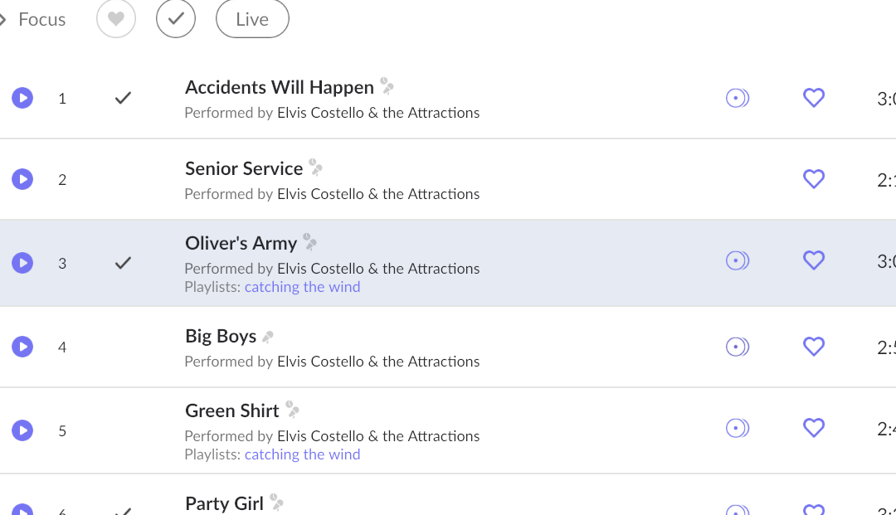Start playing Green Shirt

[x=22, y=430]
